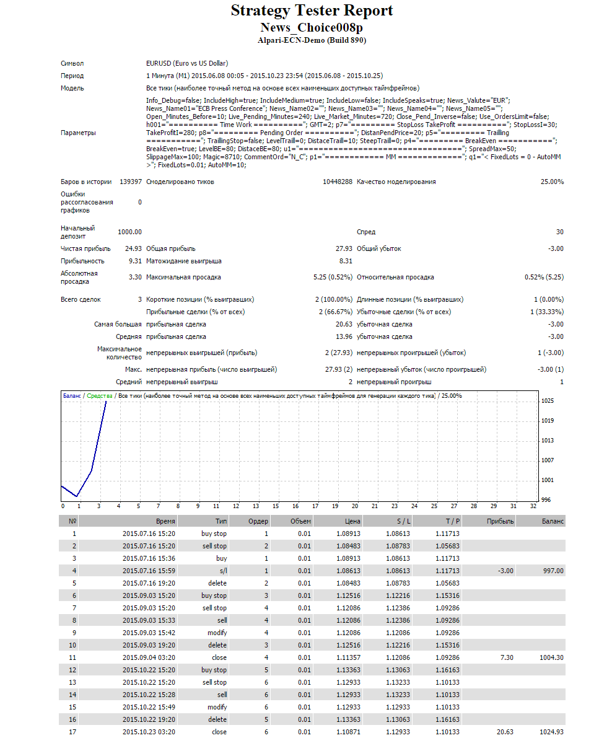Click the Модель label

(72, 88)
